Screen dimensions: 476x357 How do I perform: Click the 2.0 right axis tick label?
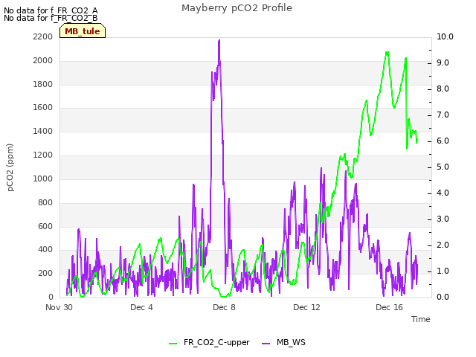443,245
